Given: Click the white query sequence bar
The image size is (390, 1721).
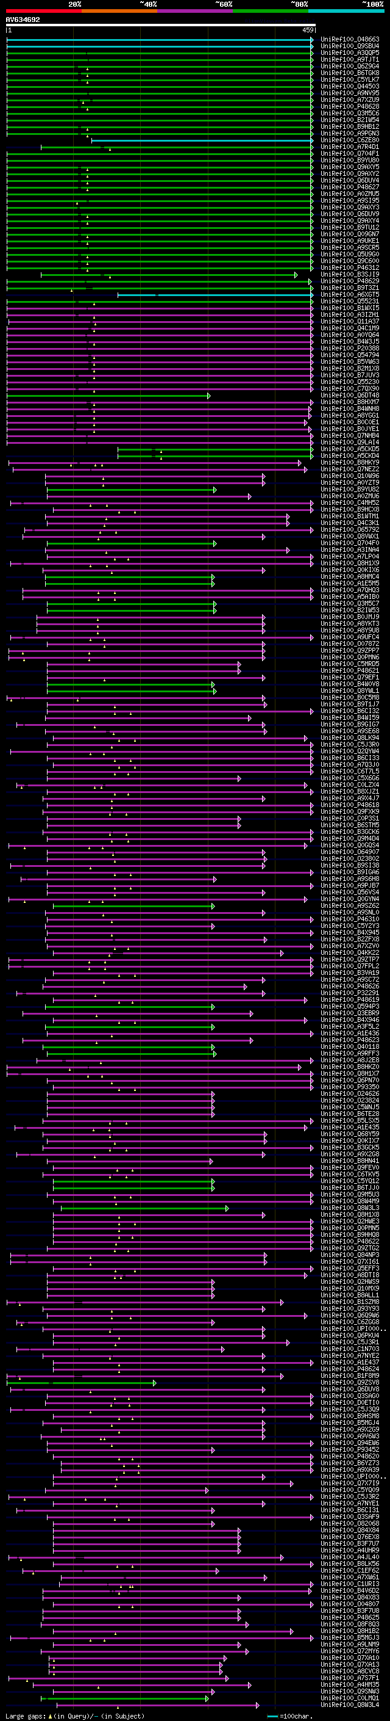Looking at the screenshot, I should pyautogui.click(x=161, y=26).
